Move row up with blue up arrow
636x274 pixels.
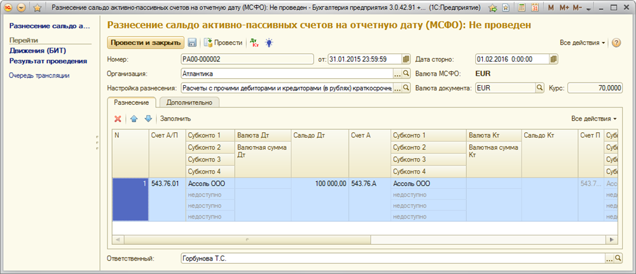pyautogui.click(x=134, y=119)
